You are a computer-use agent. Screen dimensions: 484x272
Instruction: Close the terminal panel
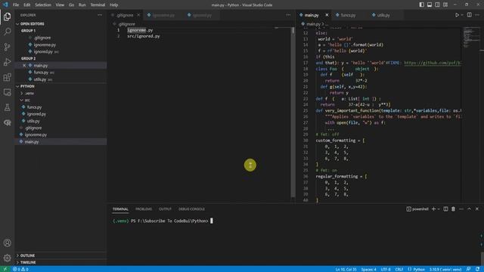(477, 209)
